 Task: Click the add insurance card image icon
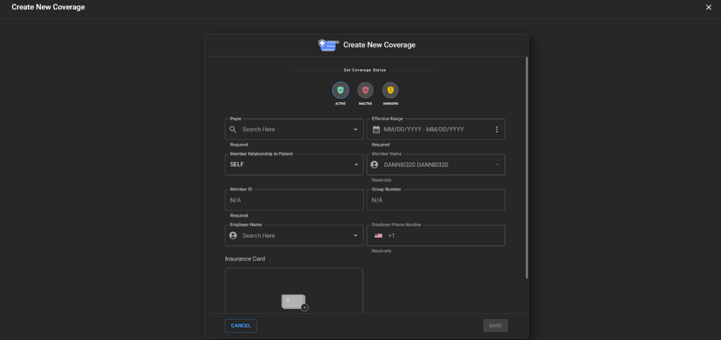(294, 302)
